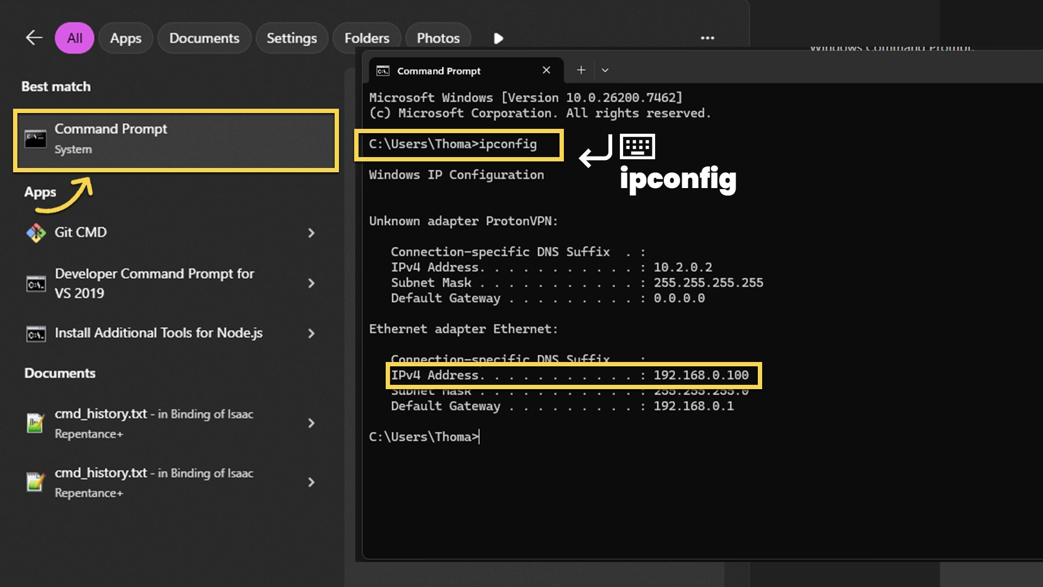Screen dimensions: 1043x587
Task: Expand Install Additional Tools for Node.js chevron
Action: tap(311, 333)
